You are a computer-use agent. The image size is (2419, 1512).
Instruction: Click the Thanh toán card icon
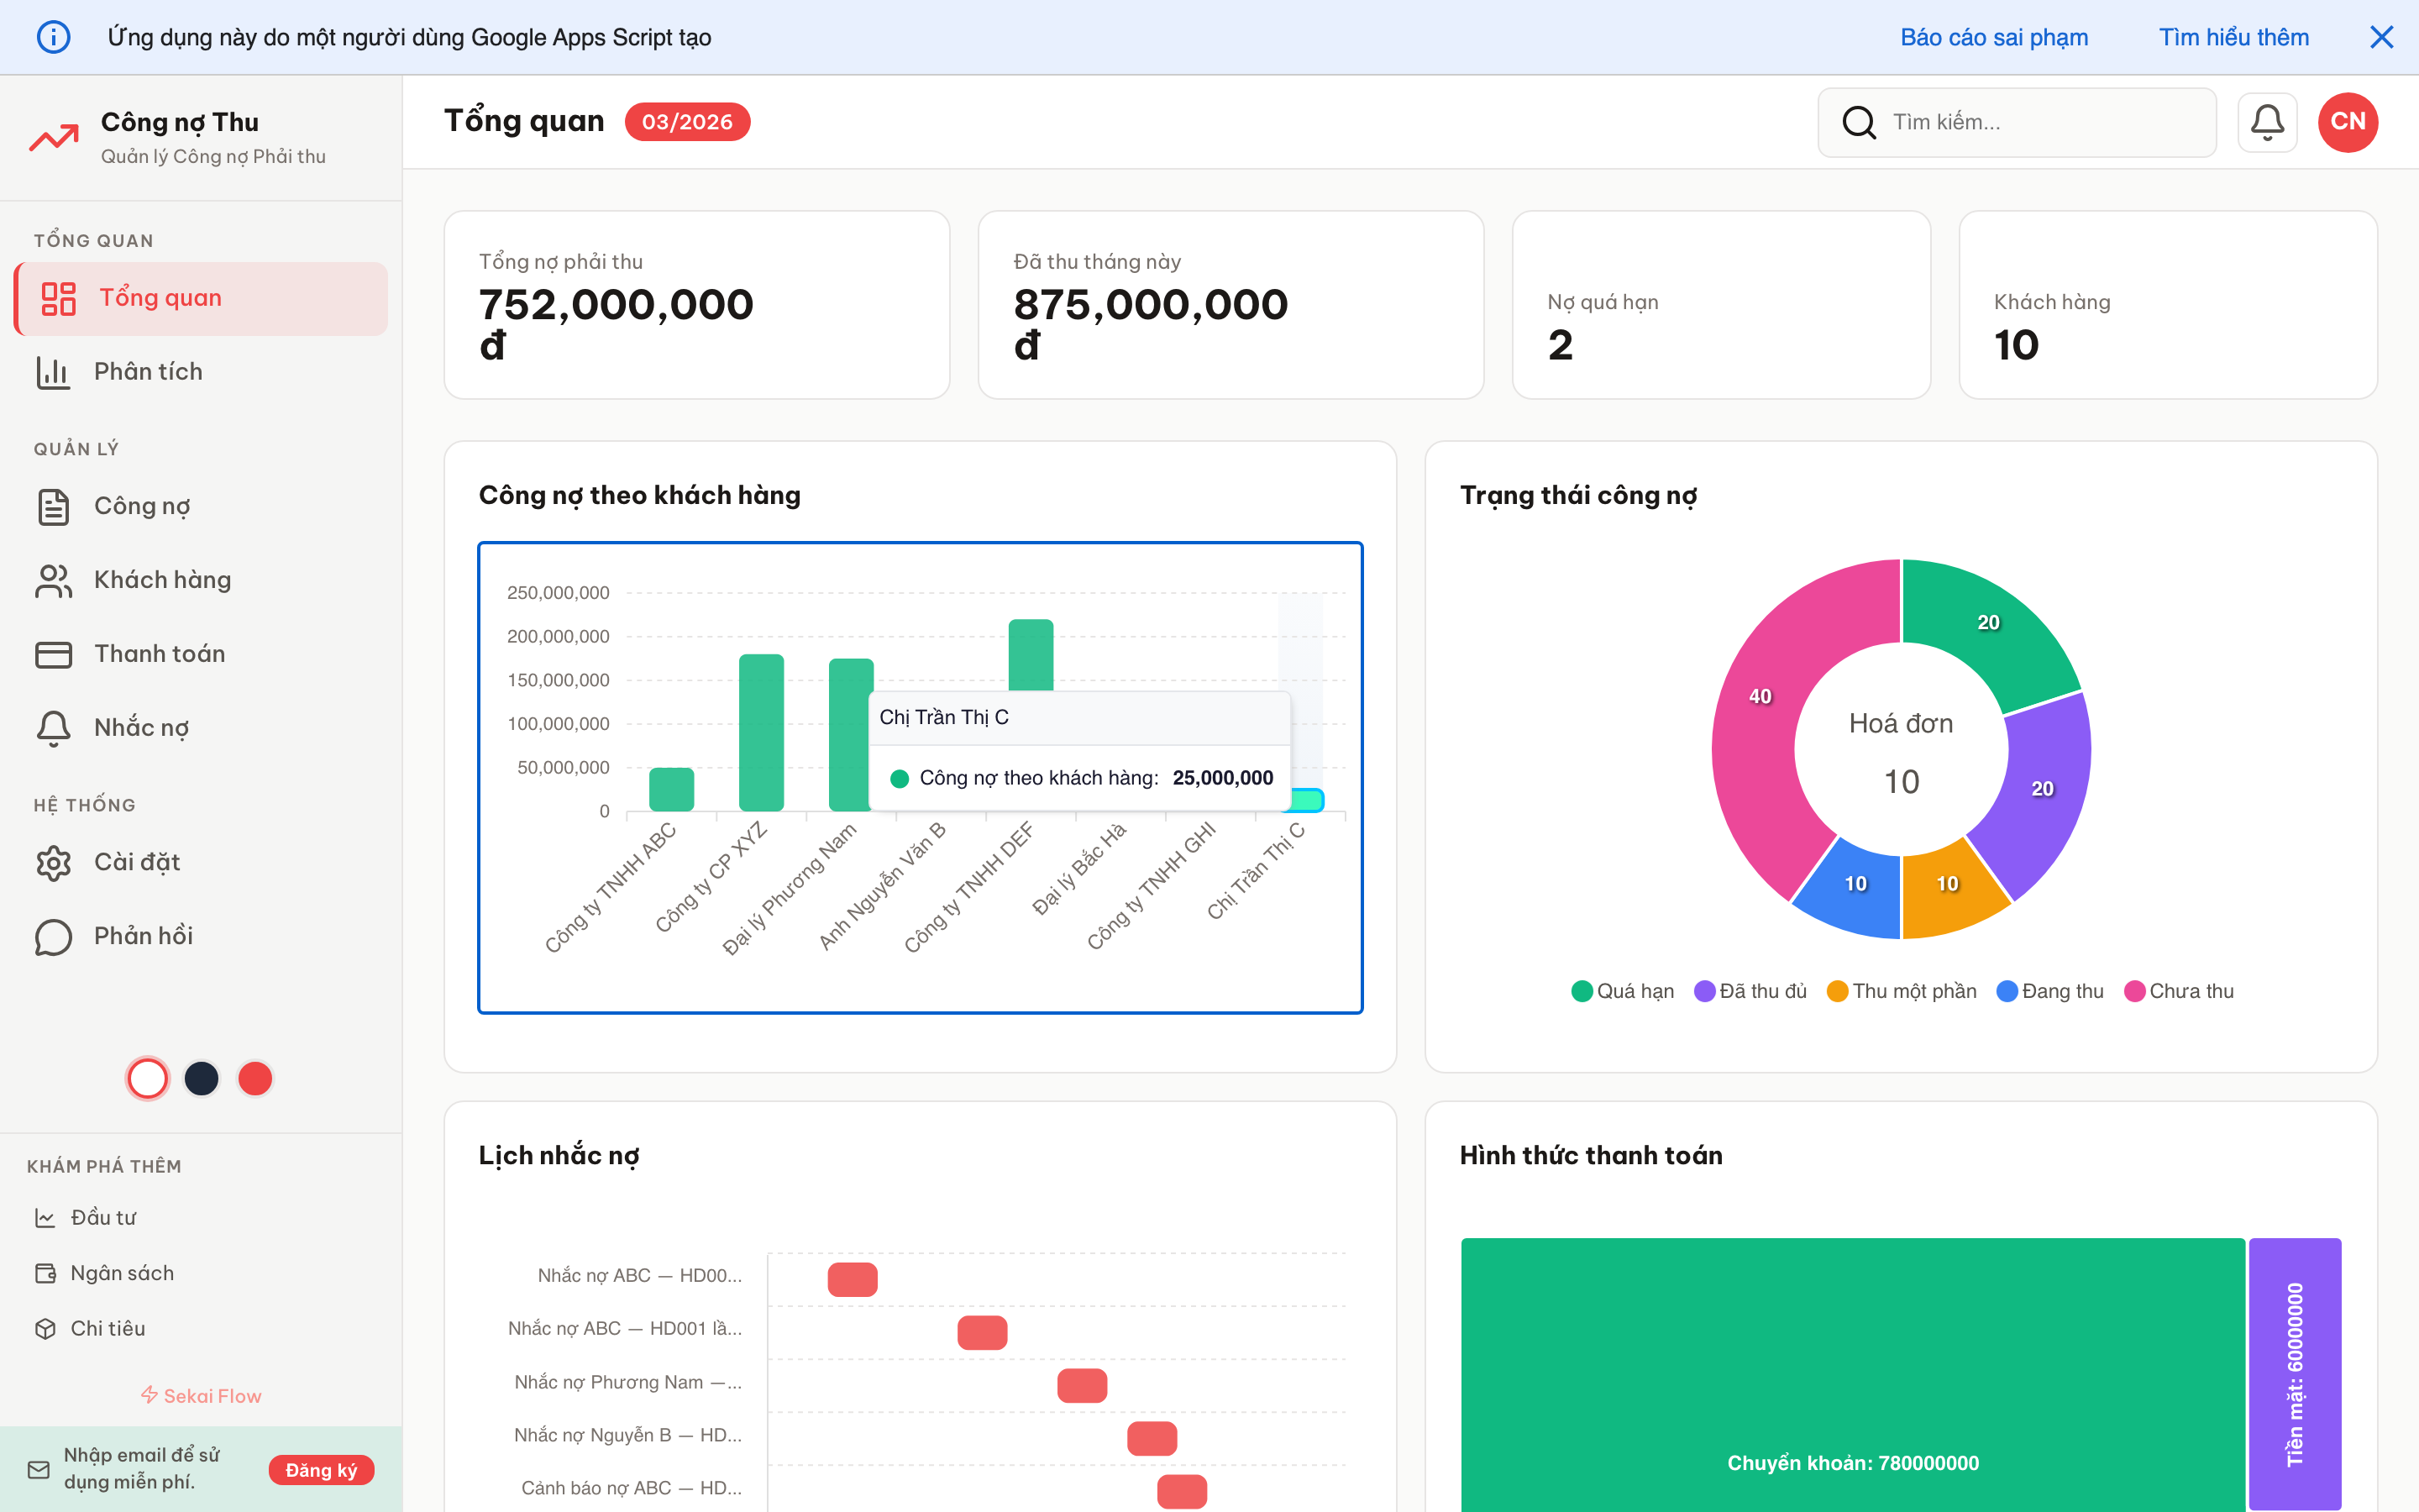pos(53,654)
